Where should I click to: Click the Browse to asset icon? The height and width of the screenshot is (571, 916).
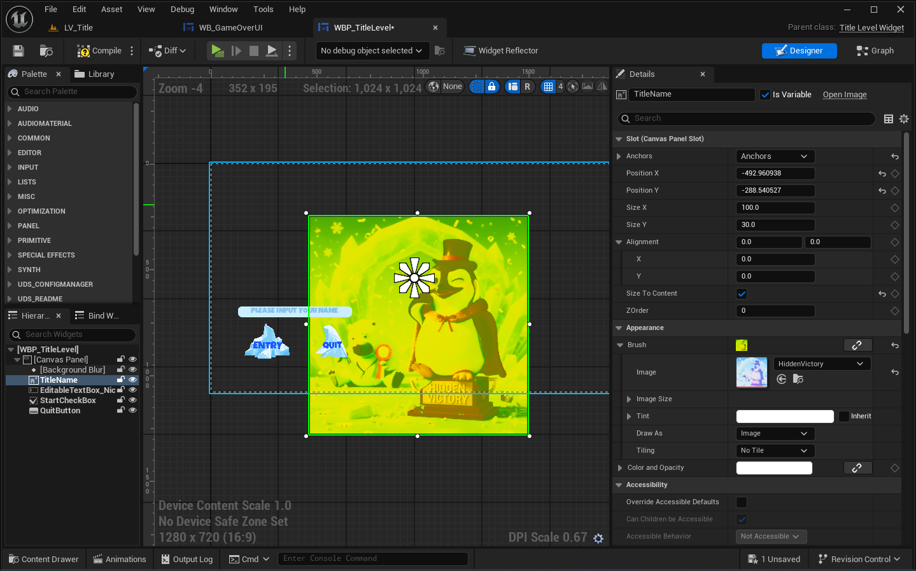pyautogui.click(x=46, y=51)
